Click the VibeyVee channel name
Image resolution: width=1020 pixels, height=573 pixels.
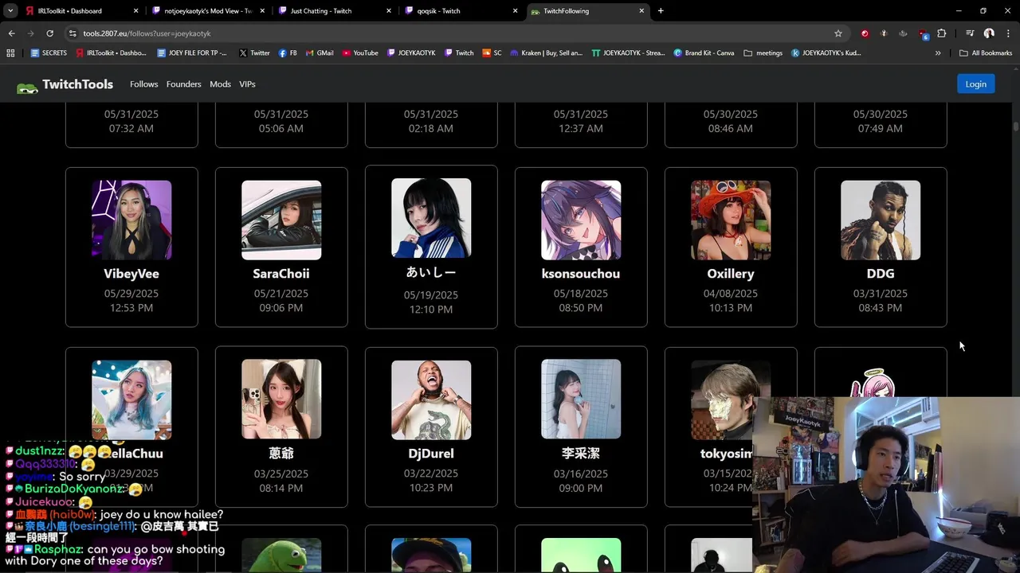pyautogui.click(x=131, y=274)
